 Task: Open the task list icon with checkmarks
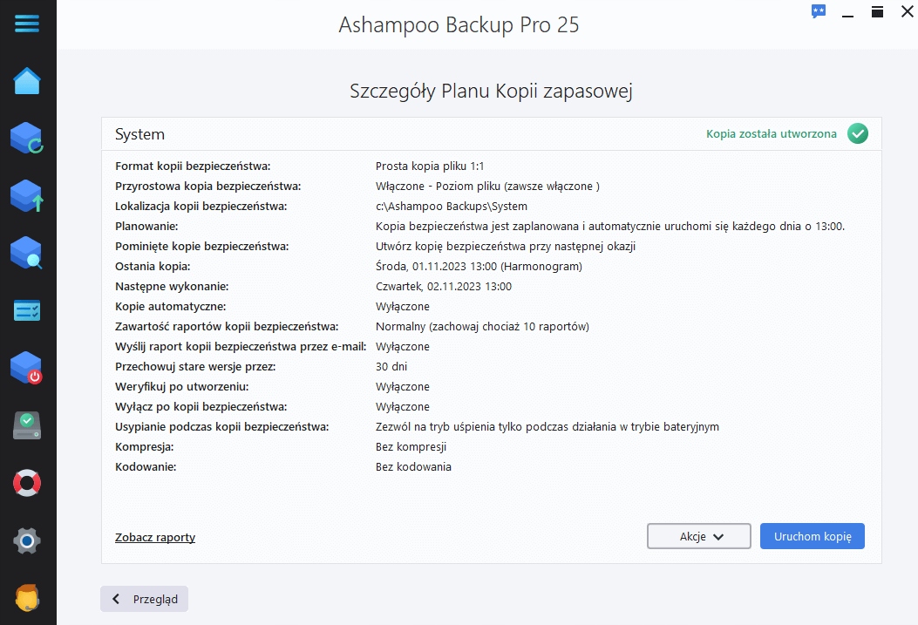click(x=27, y=310)
